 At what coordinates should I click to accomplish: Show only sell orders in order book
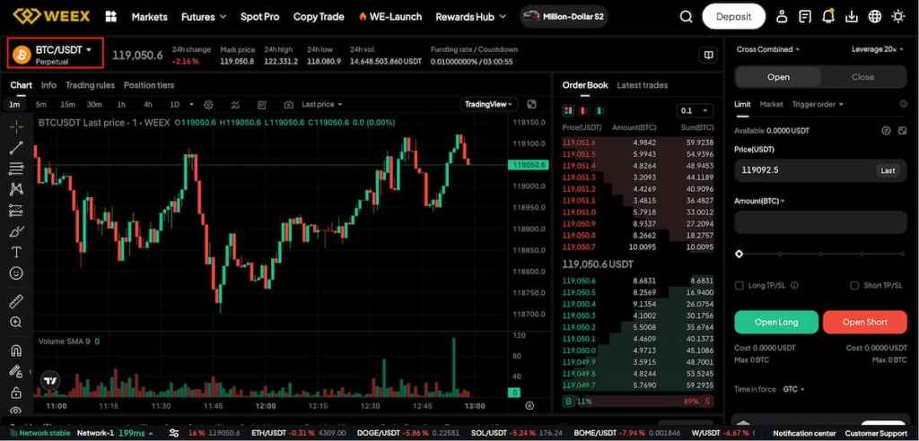[x=583, y=110]
